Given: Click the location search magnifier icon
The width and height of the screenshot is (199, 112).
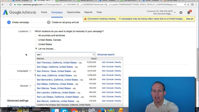Looking at the screenshot, I should (94, 55).
